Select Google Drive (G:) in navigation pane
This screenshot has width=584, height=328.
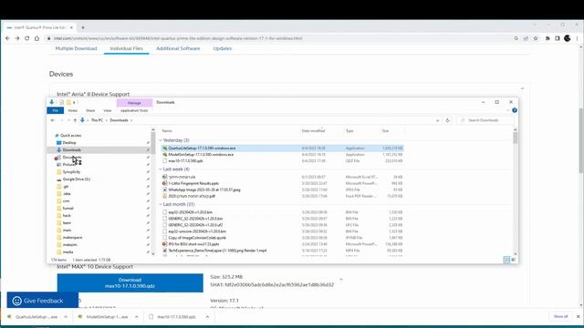(x=76, y=179)
